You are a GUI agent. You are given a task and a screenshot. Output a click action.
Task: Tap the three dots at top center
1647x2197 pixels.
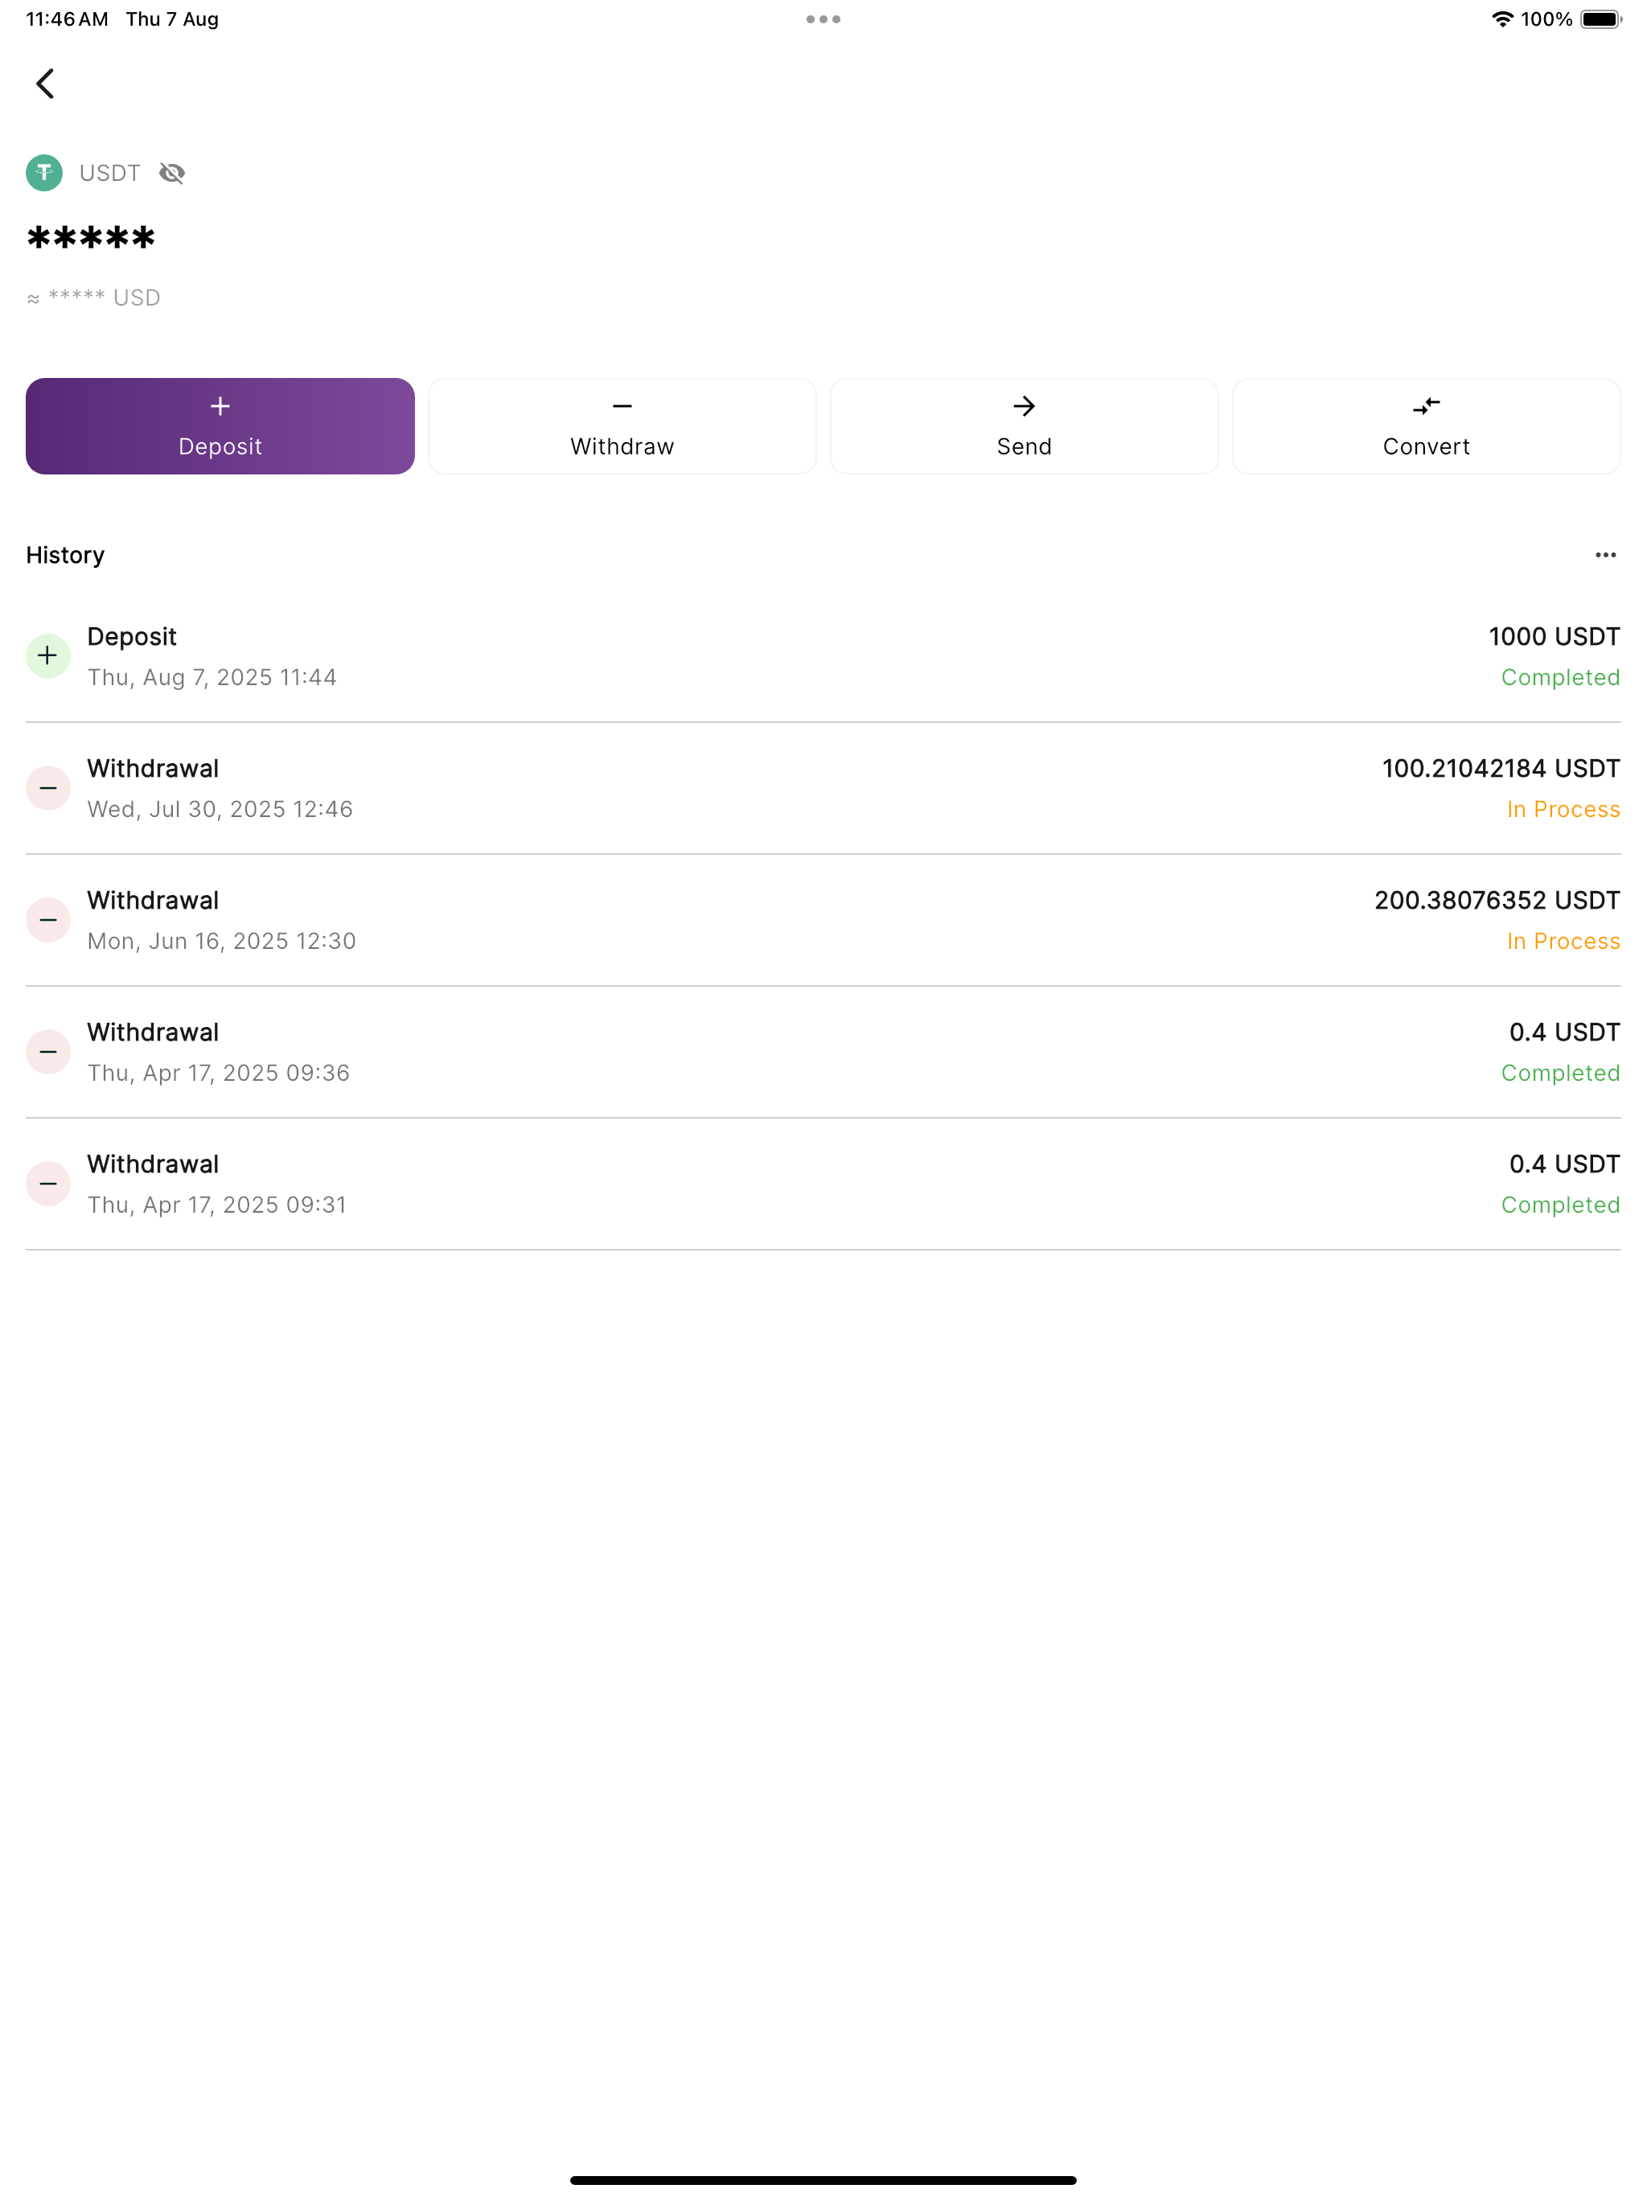click(823, 18)
